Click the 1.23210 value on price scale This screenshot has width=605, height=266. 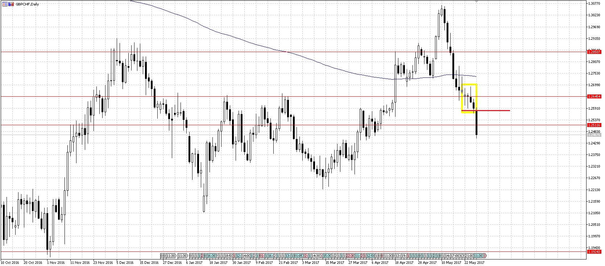click(594, 166)
